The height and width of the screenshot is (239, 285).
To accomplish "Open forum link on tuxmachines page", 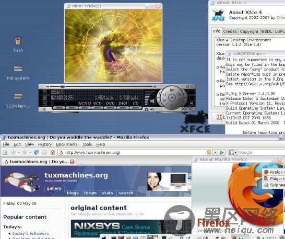I will click(x=90, y=193).
